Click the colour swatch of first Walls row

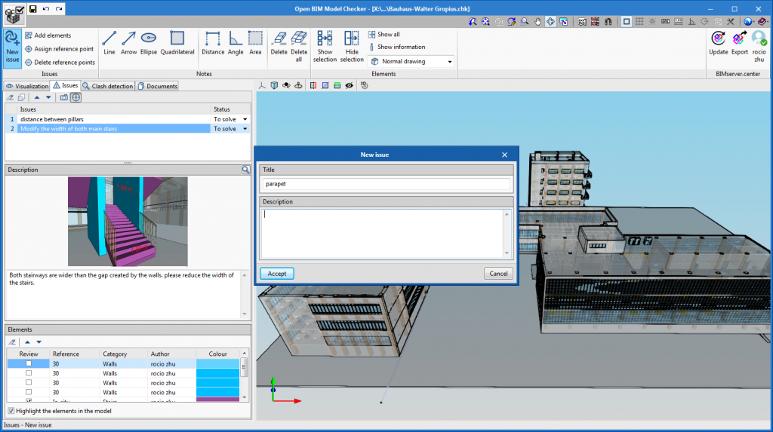217,363
